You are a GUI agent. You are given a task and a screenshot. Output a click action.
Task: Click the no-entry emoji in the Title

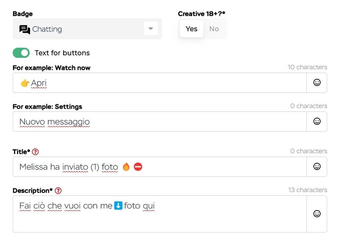coord(138,167)
